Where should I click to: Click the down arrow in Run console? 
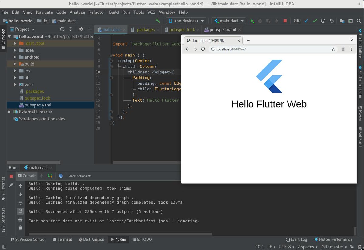(x=20, y=194)
